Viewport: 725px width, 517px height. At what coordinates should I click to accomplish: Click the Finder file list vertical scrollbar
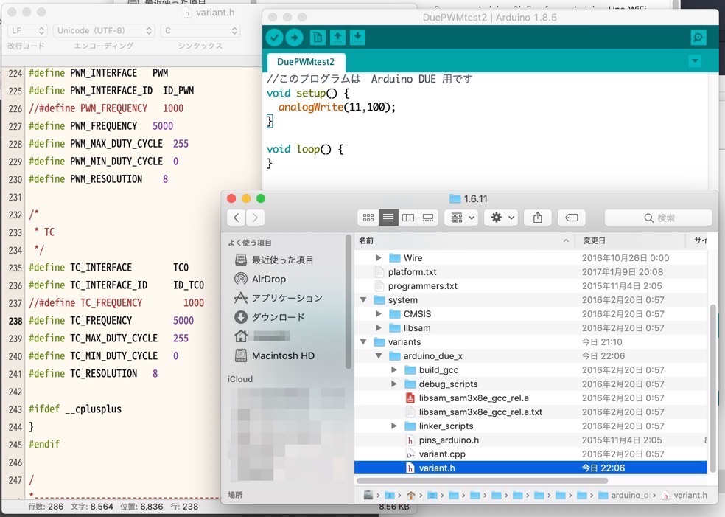tap(712, 388)
